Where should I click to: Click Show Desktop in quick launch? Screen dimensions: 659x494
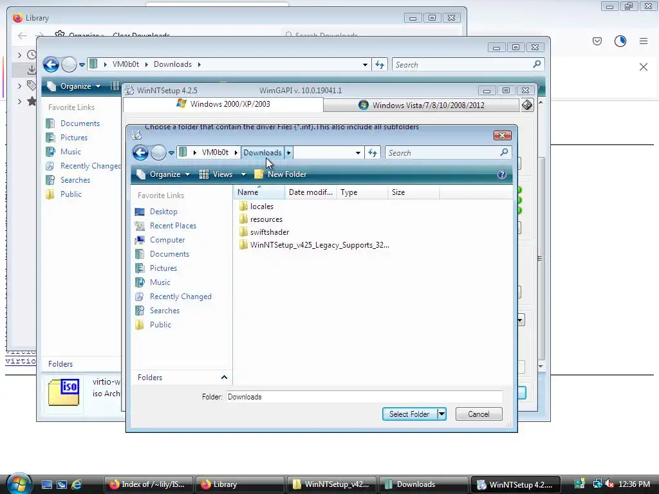tap(46, 484)
